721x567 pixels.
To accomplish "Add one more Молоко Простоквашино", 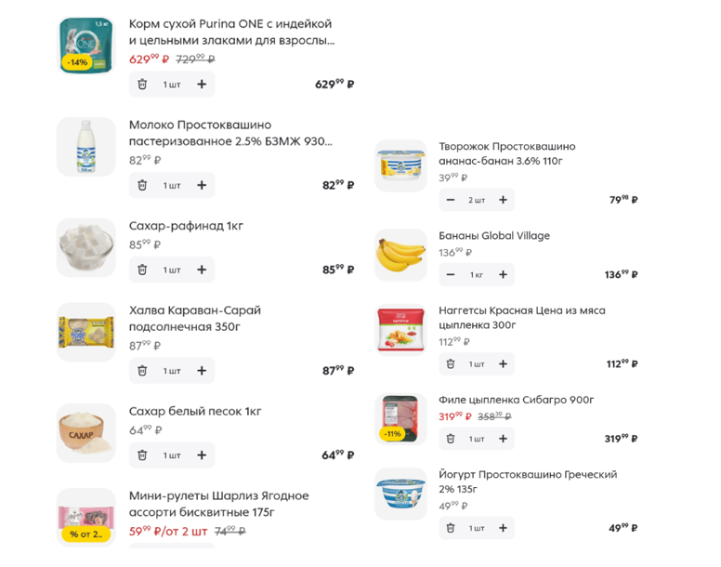I will pyautogui.click(x=202, y=185).
